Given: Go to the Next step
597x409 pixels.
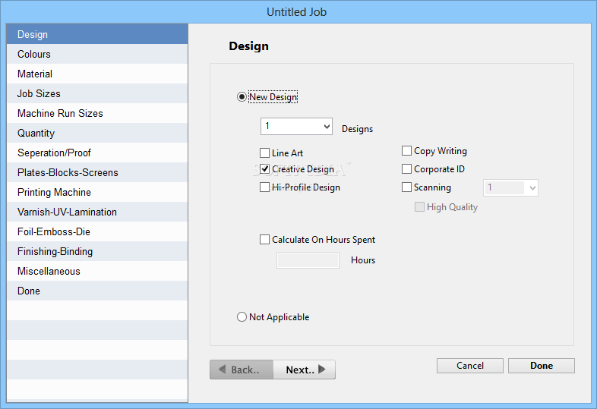Looking at the screenshot, I should point(305,370).
